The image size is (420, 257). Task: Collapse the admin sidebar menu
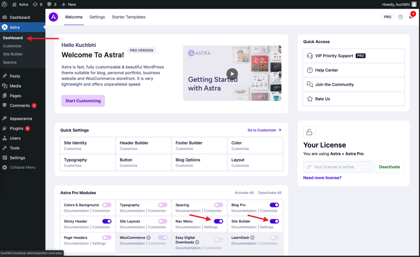23,168
